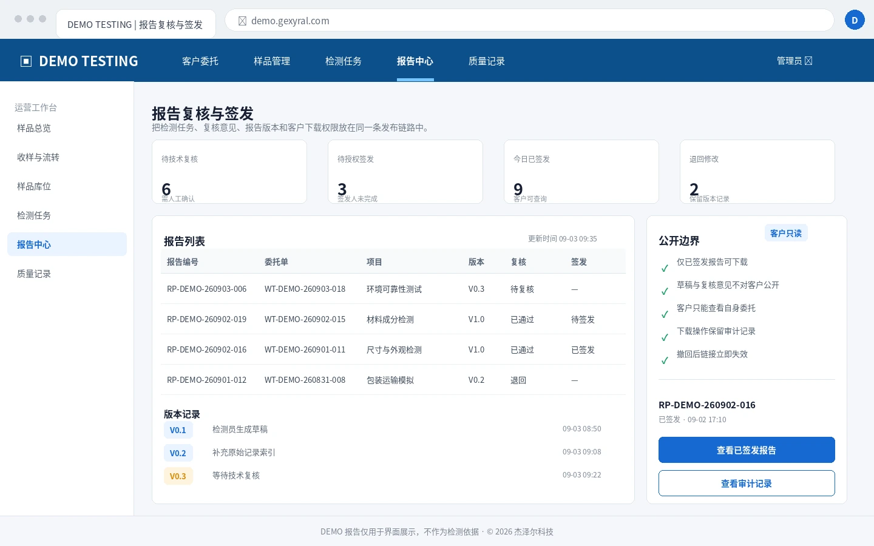Select report RP-DEMO-260903-006
Screen dimensions: 874x546
(x=207, y=289)
